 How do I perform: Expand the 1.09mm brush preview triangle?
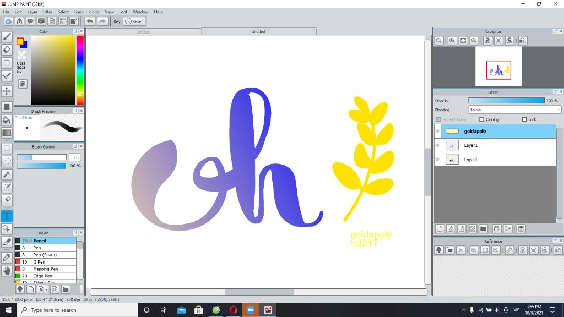click(x=16, y=117)
